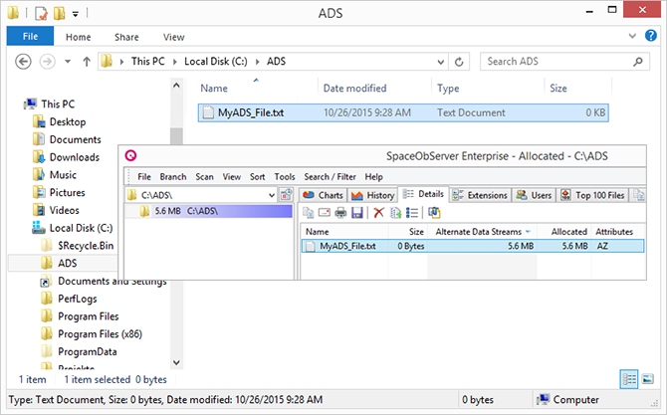Click the chevron after Local Disk (C:) breadcrumb

(x=258, y=62)
